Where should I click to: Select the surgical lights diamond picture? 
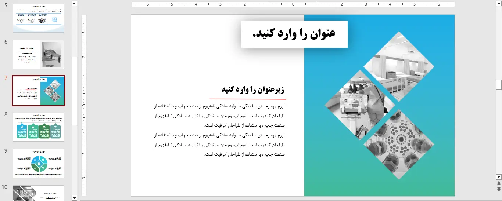pos(399,144)
